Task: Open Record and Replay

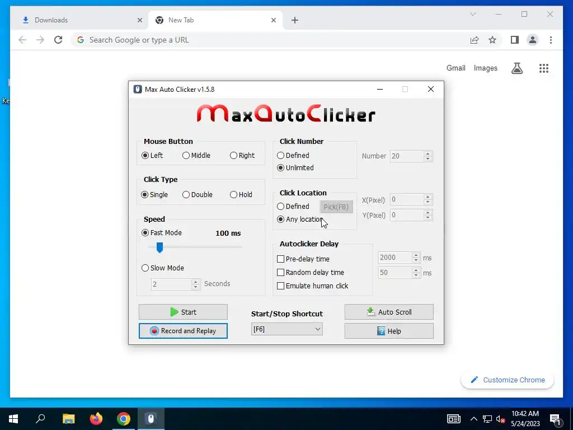Action: [x=183, y=331]
